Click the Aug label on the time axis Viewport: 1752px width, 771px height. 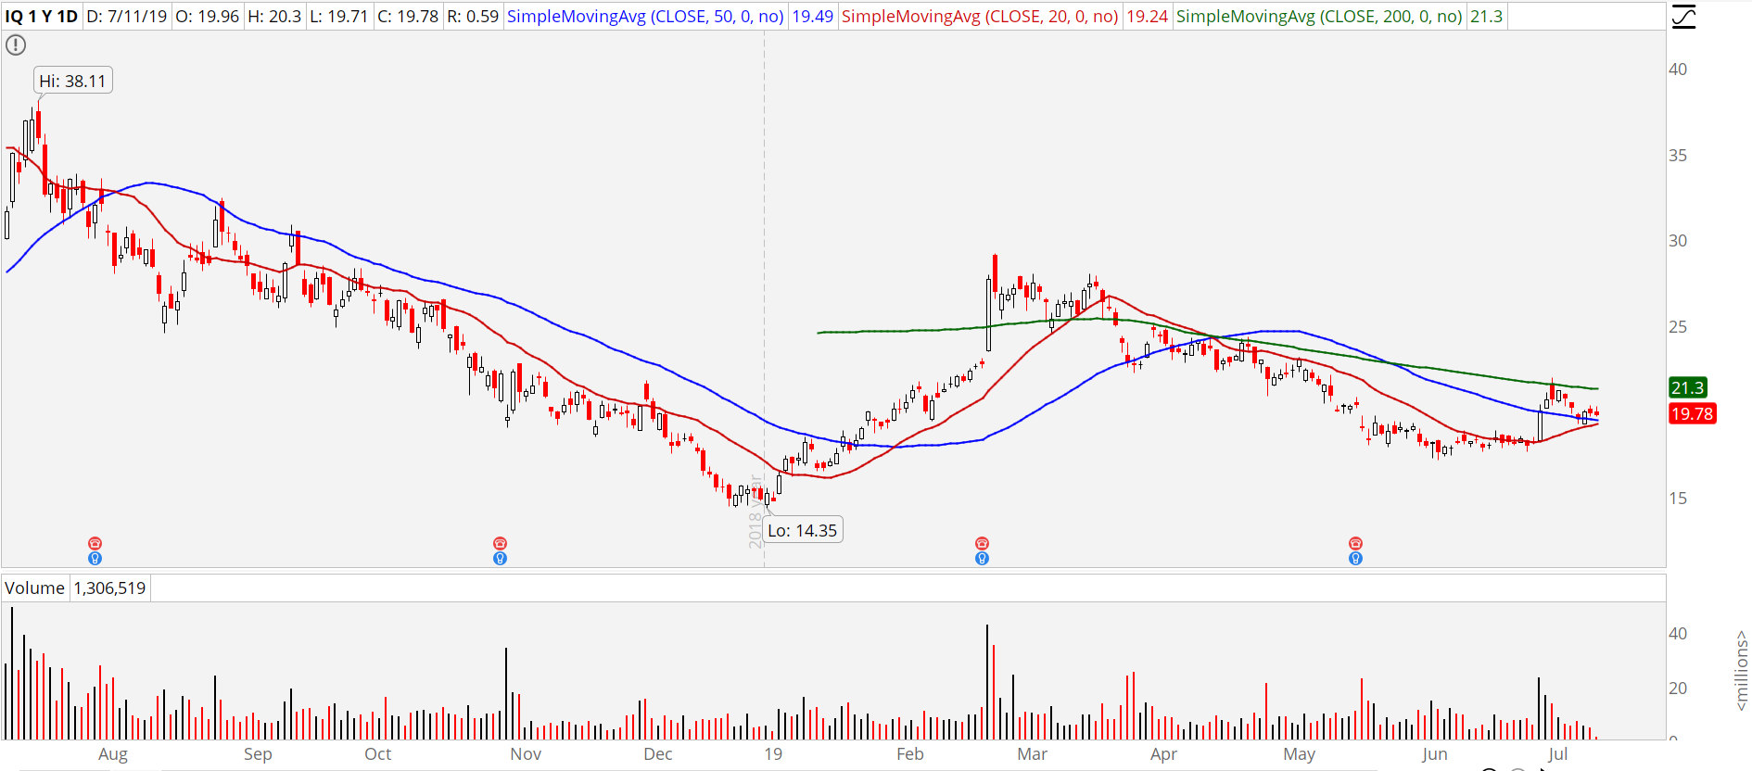pos(113,754)
